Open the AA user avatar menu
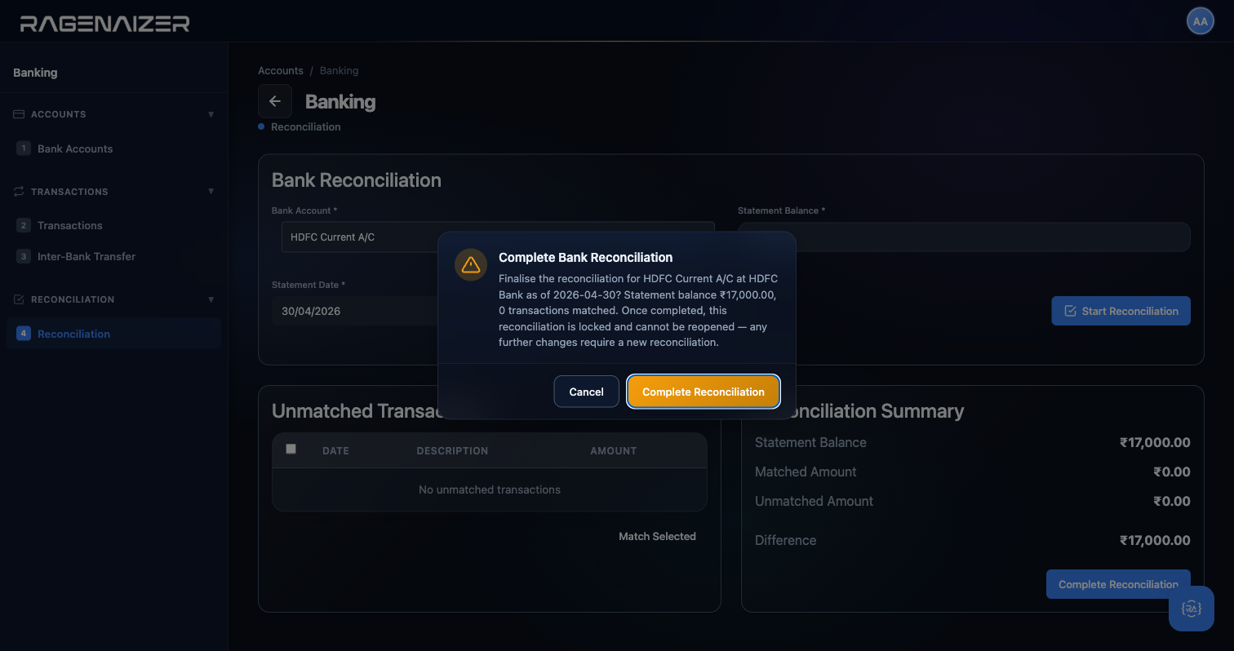Image resolution: width=1234 pixels, height=651 pixels. 1200,22
